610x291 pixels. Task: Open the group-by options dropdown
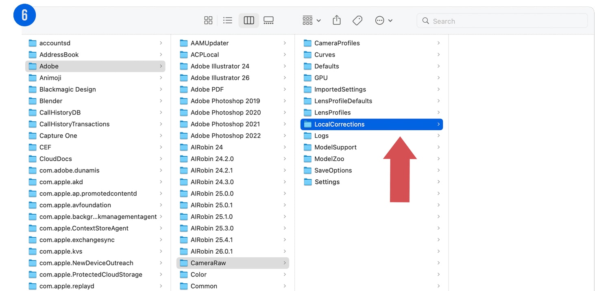point(312,20)
